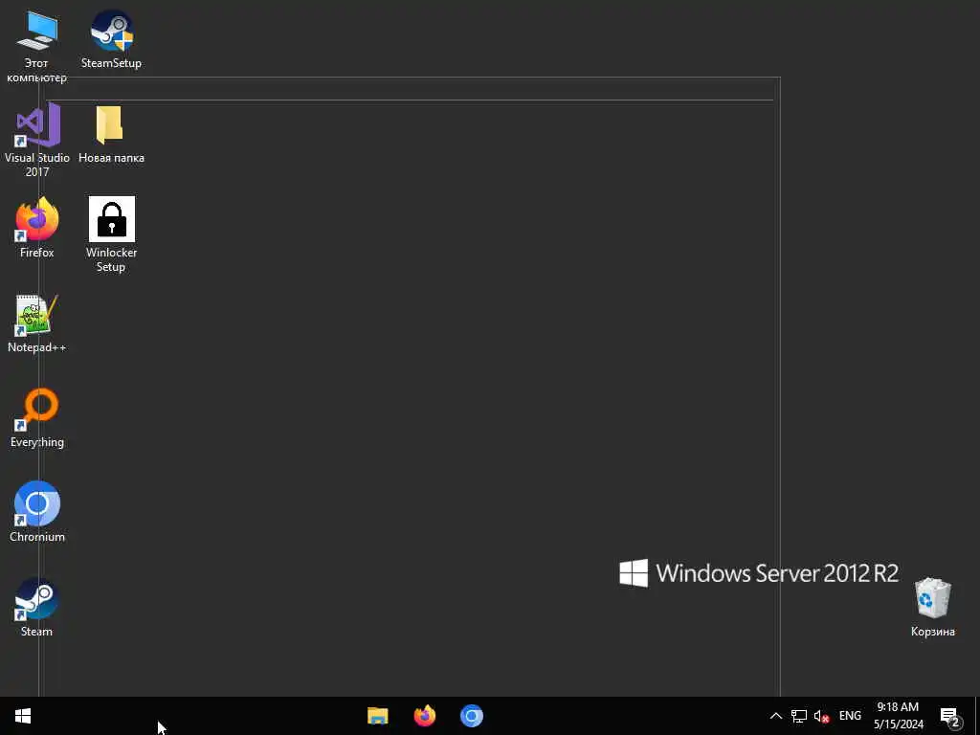Screen dimensions: 980x735
Task: Select the "Корзина" recycle bin
Action: click(932, 608)
